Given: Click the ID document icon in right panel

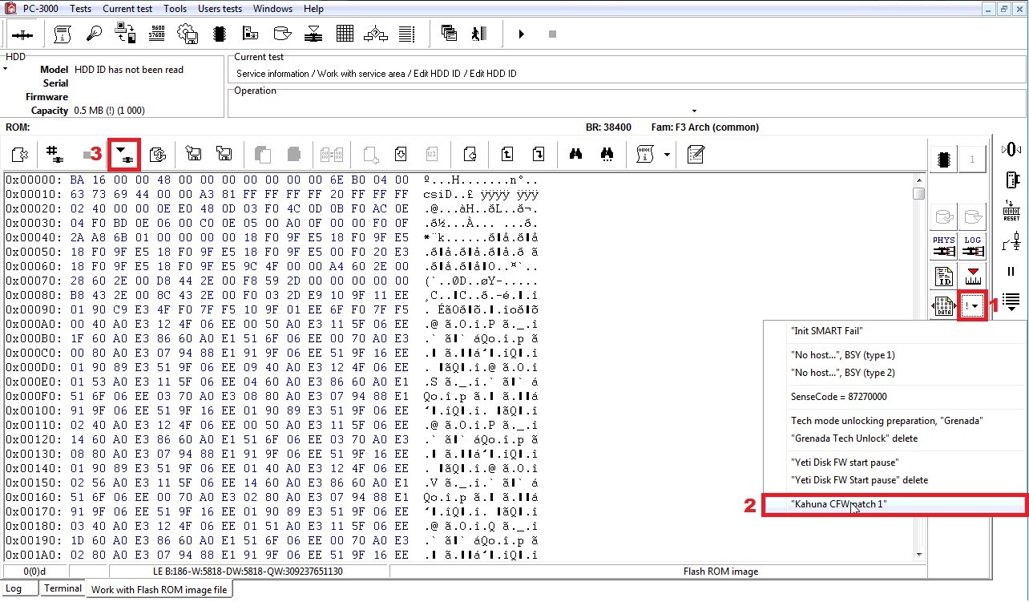Looking at the screenshot, I should click(944, 277).
